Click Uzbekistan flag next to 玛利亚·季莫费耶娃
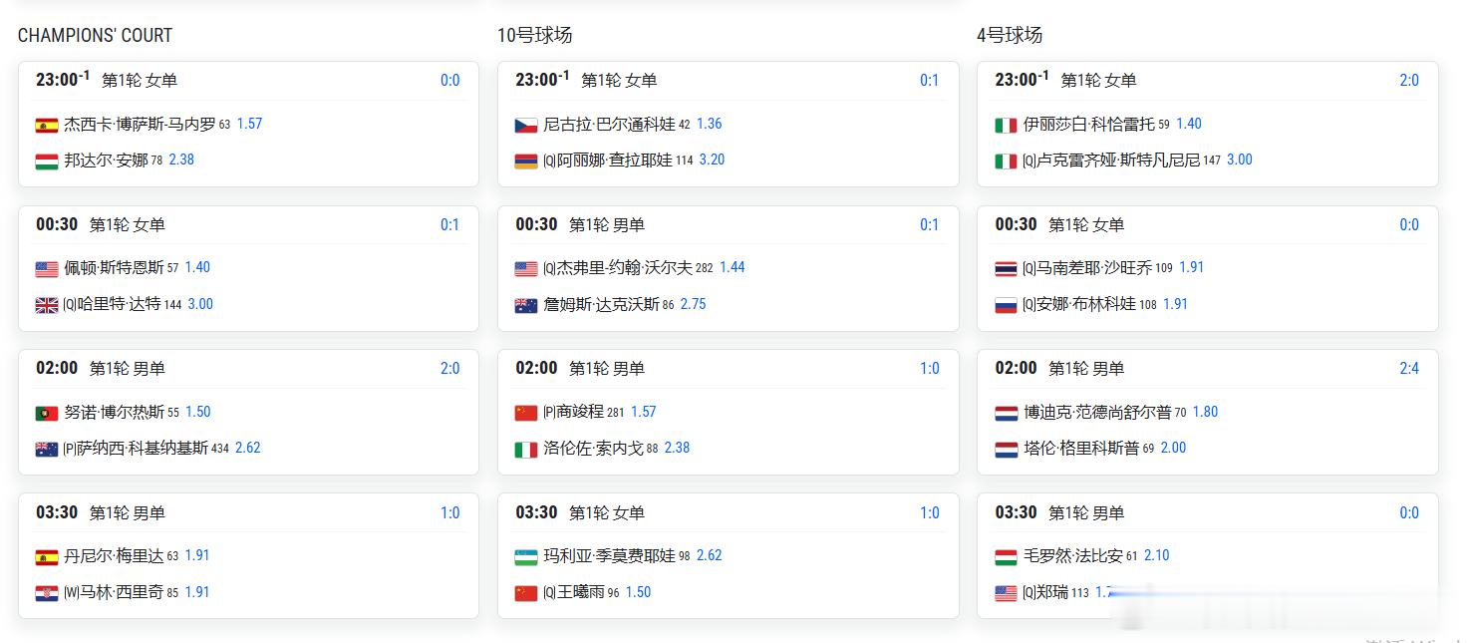This screenshot has height=643, width=1469. tap(526, 557)
